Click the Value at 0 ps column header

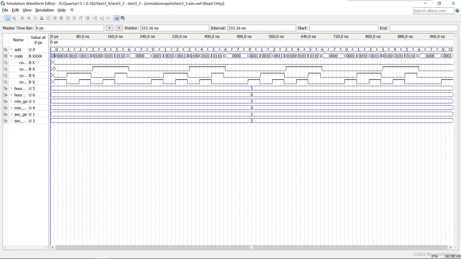click(x=39, y=40)
